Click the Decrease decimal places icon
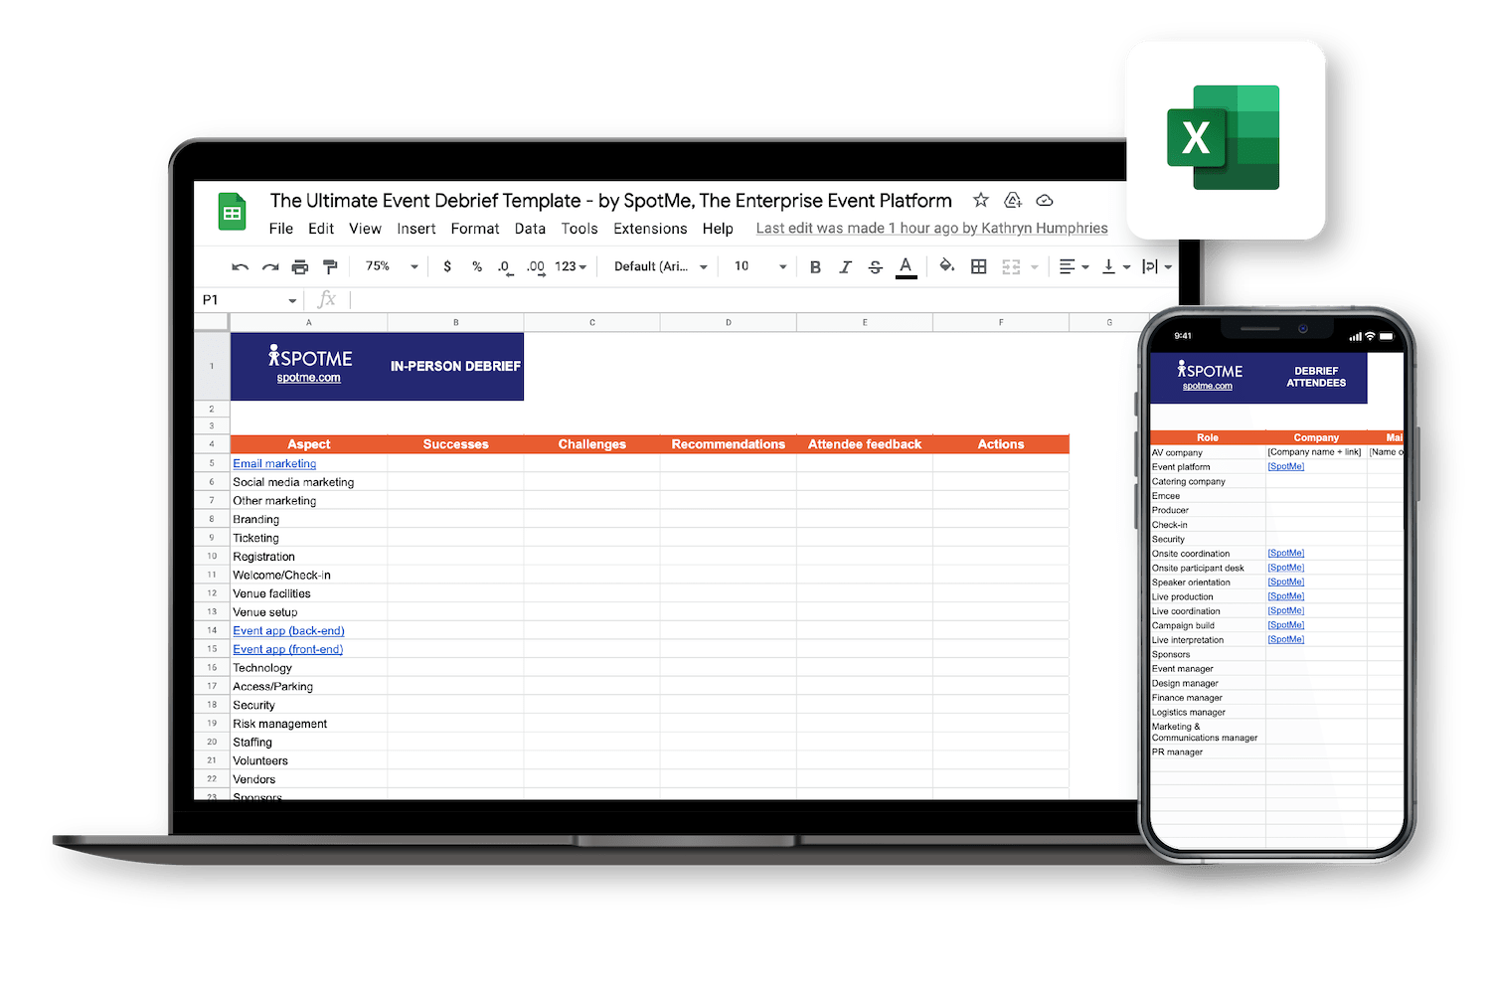1491x1003 pixels. pyautogui.click(x=505, y=266)
